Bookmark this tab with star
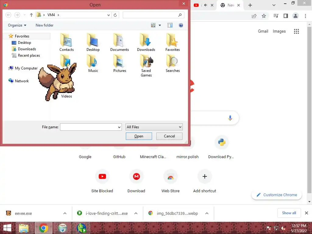Screen dimensions: 312x234 click(x=264, y=16)
